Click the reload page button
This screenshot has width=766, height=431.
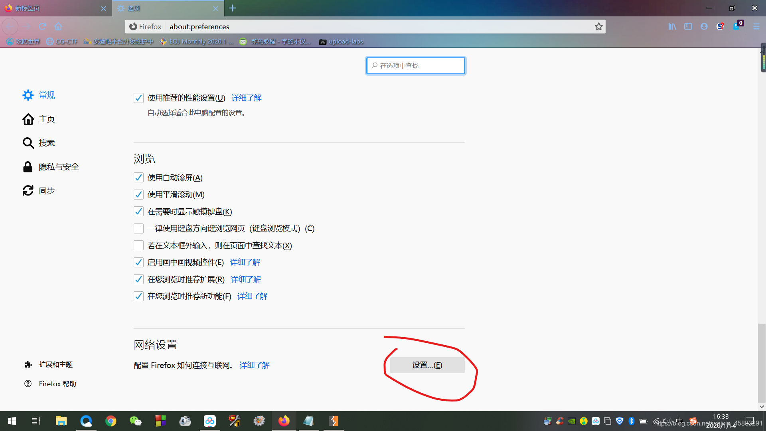click(43, 27)
